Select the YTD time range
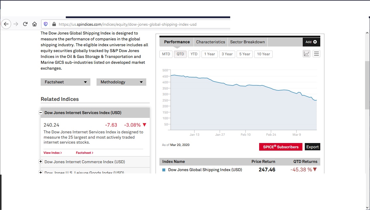The width and height of the screenshot is (370, 210). (194, 54)
